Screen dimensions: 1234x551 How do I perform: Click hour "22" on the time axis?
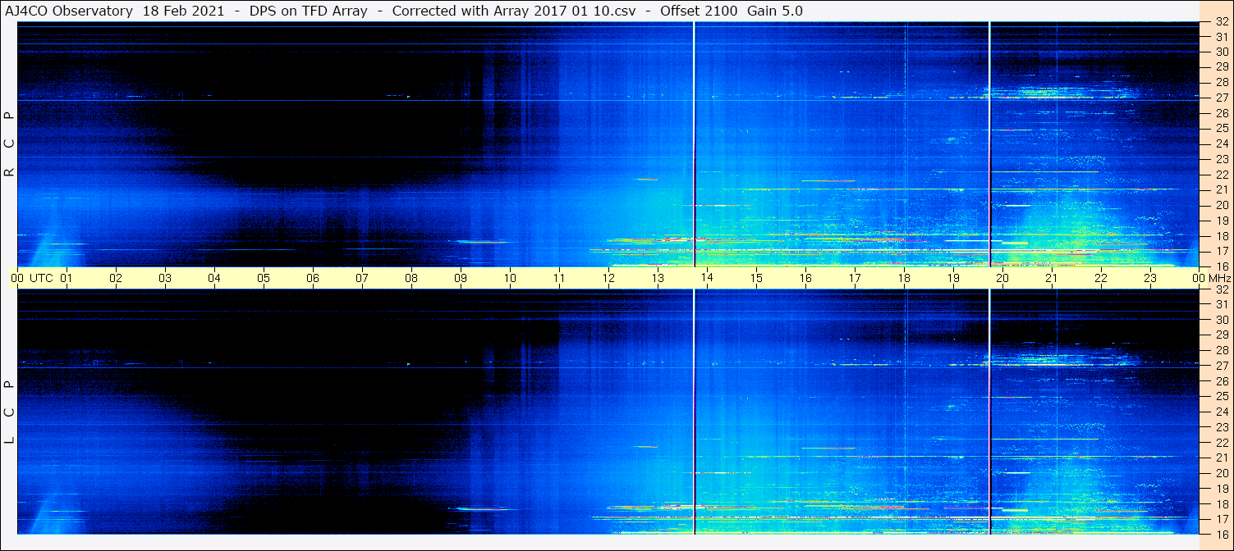coord(1101,279)
